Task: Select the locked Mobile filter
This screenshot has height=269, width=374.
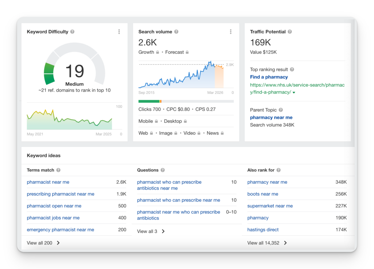Action: pyautogui.click(x=148, y=121)
